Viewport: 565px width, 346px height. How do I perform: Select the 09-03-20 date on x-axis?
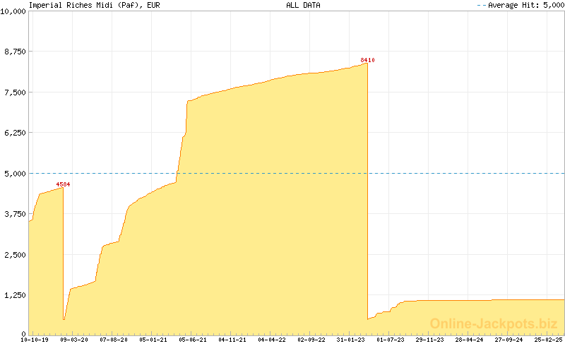click(74, 340)
